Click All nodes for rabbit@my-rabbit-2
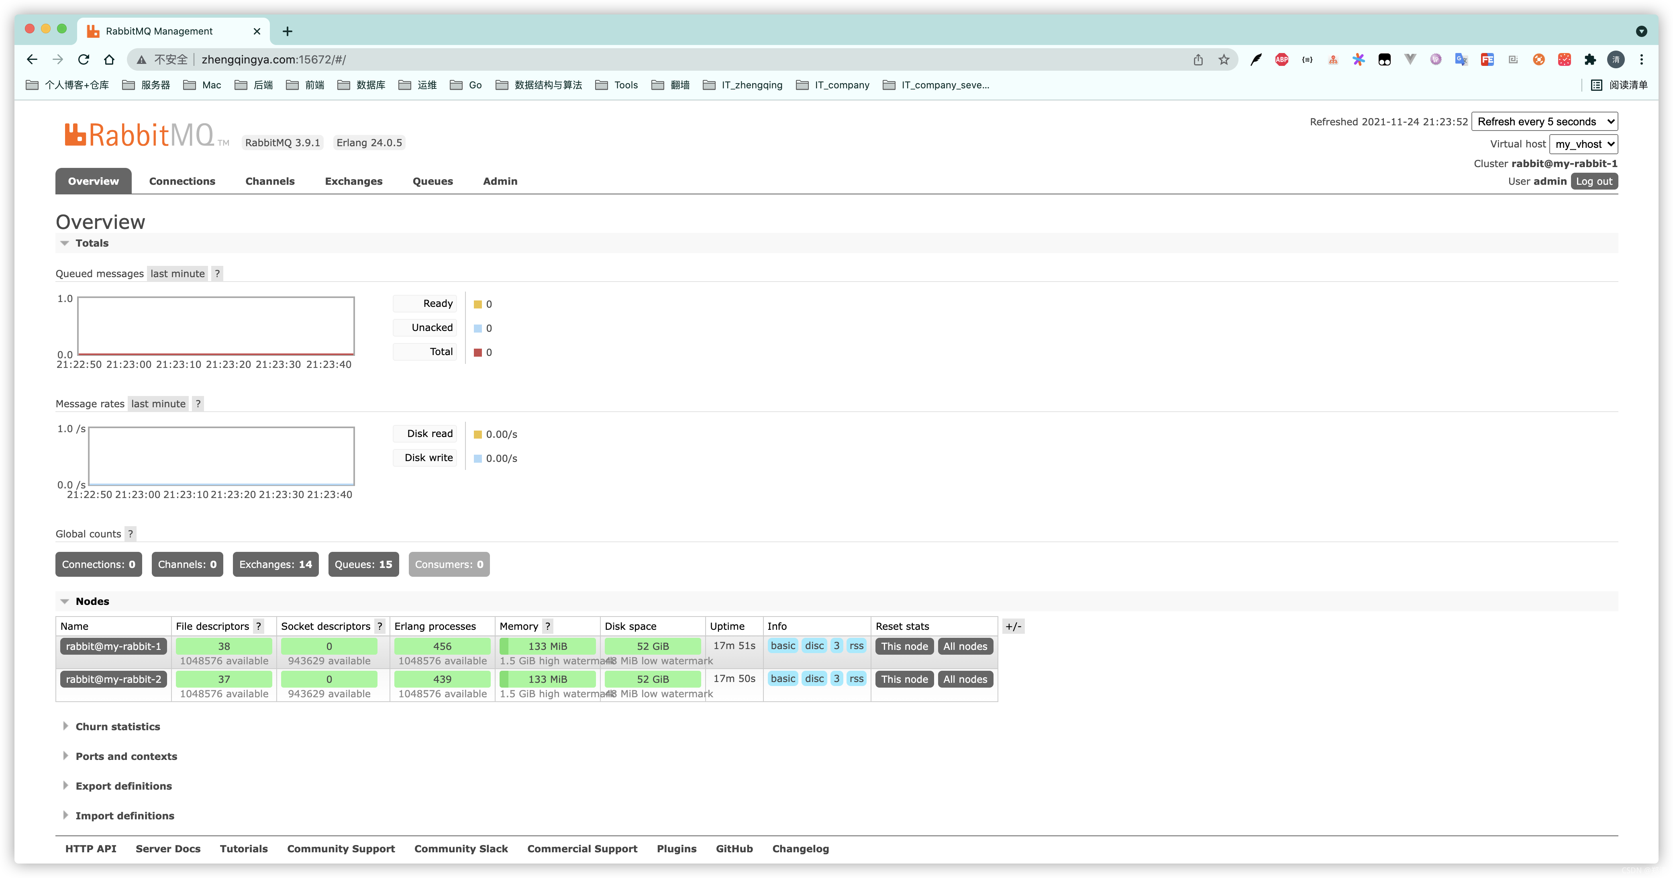Image resolution: width=1673 pixels, height=878 pixels. pyautogui.click(x=965, y=680)
